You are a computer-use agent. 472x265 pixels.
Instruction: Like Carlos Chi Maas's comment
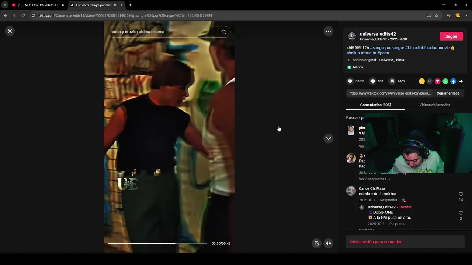[461, 194]
